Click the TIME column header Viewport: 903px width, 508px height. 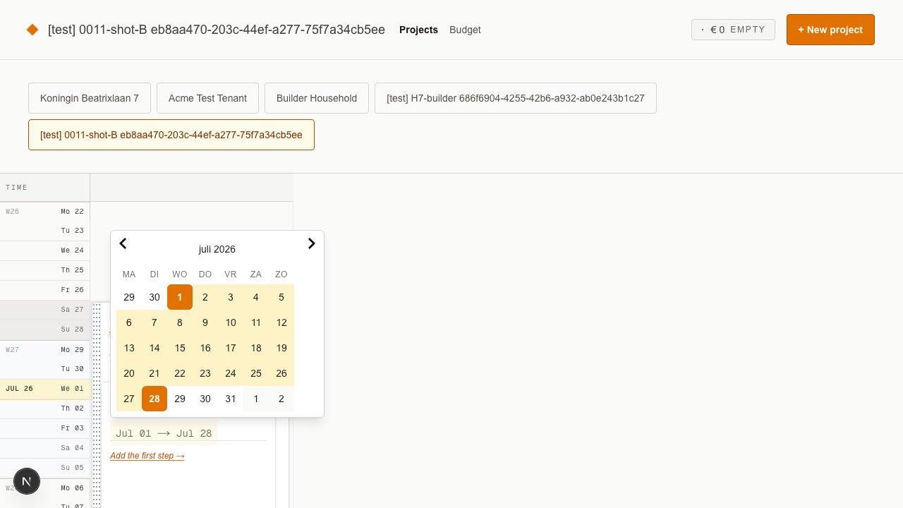click(x=45, y=188)
